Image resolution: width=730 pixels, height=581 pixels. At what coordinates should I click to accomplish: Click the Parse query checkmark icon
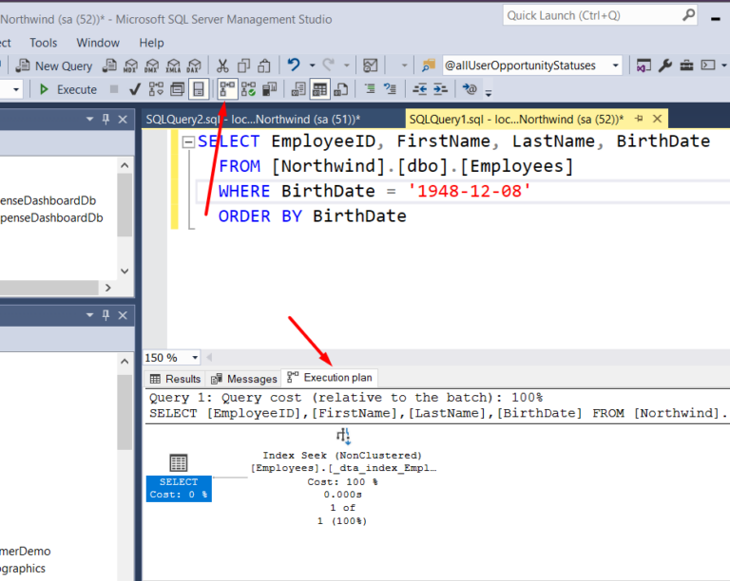click(135, 89)
